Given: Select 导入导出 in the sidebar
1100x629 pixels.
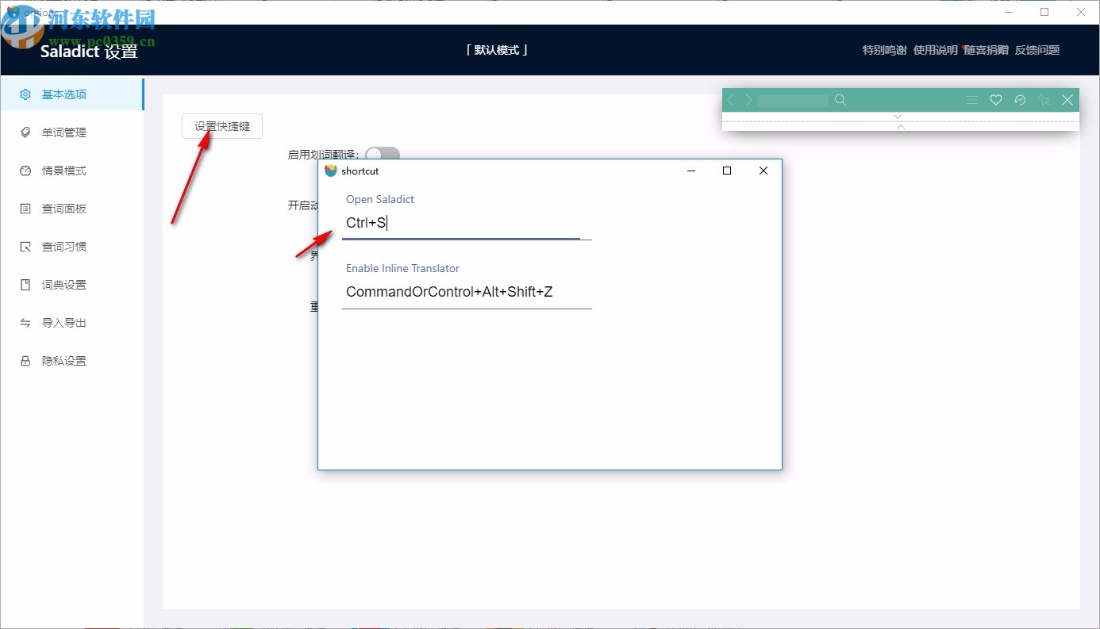Looking at the screenshot, I should (x=71, y=323).
